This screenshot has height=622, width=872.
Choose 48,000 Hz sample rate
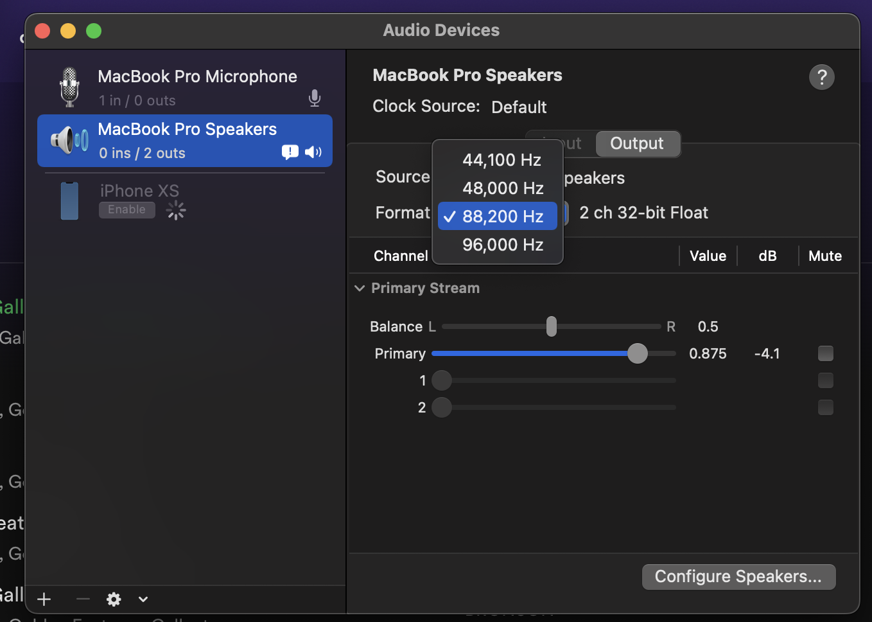tap(498, 188)
